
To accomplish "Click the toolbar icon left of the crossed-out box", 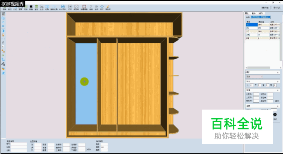I will pyautogui.click(x=70, y=7).
